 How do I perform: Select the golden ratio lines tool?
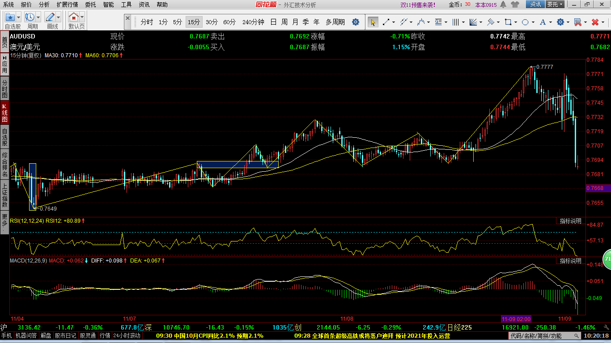[x=438, y=22]
